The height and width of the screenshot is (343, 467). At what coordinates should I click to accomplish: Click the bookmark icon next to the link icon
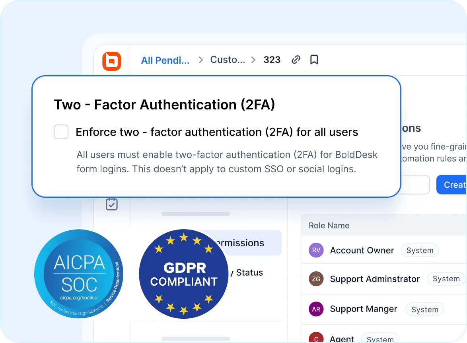point(314,59)
